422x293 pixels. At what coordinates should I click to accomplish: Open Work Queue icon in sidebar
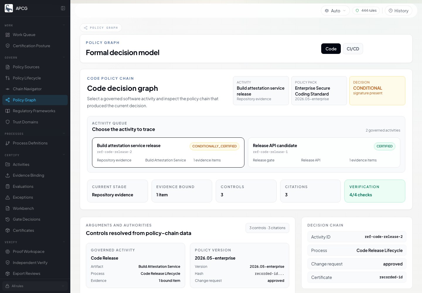coord(8,35)
